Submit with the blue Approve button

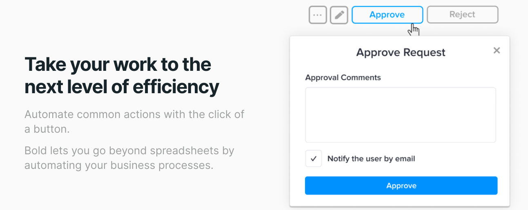[x=401, y=186]
